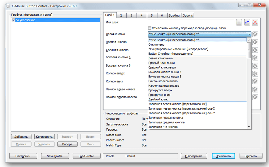269x167 pixels.
Task: Select 'Боковая кнопка мыши 4' option
Action: (197, 72)
